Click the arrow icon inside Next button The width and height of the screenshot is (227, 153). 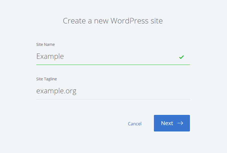click(180, 123)
